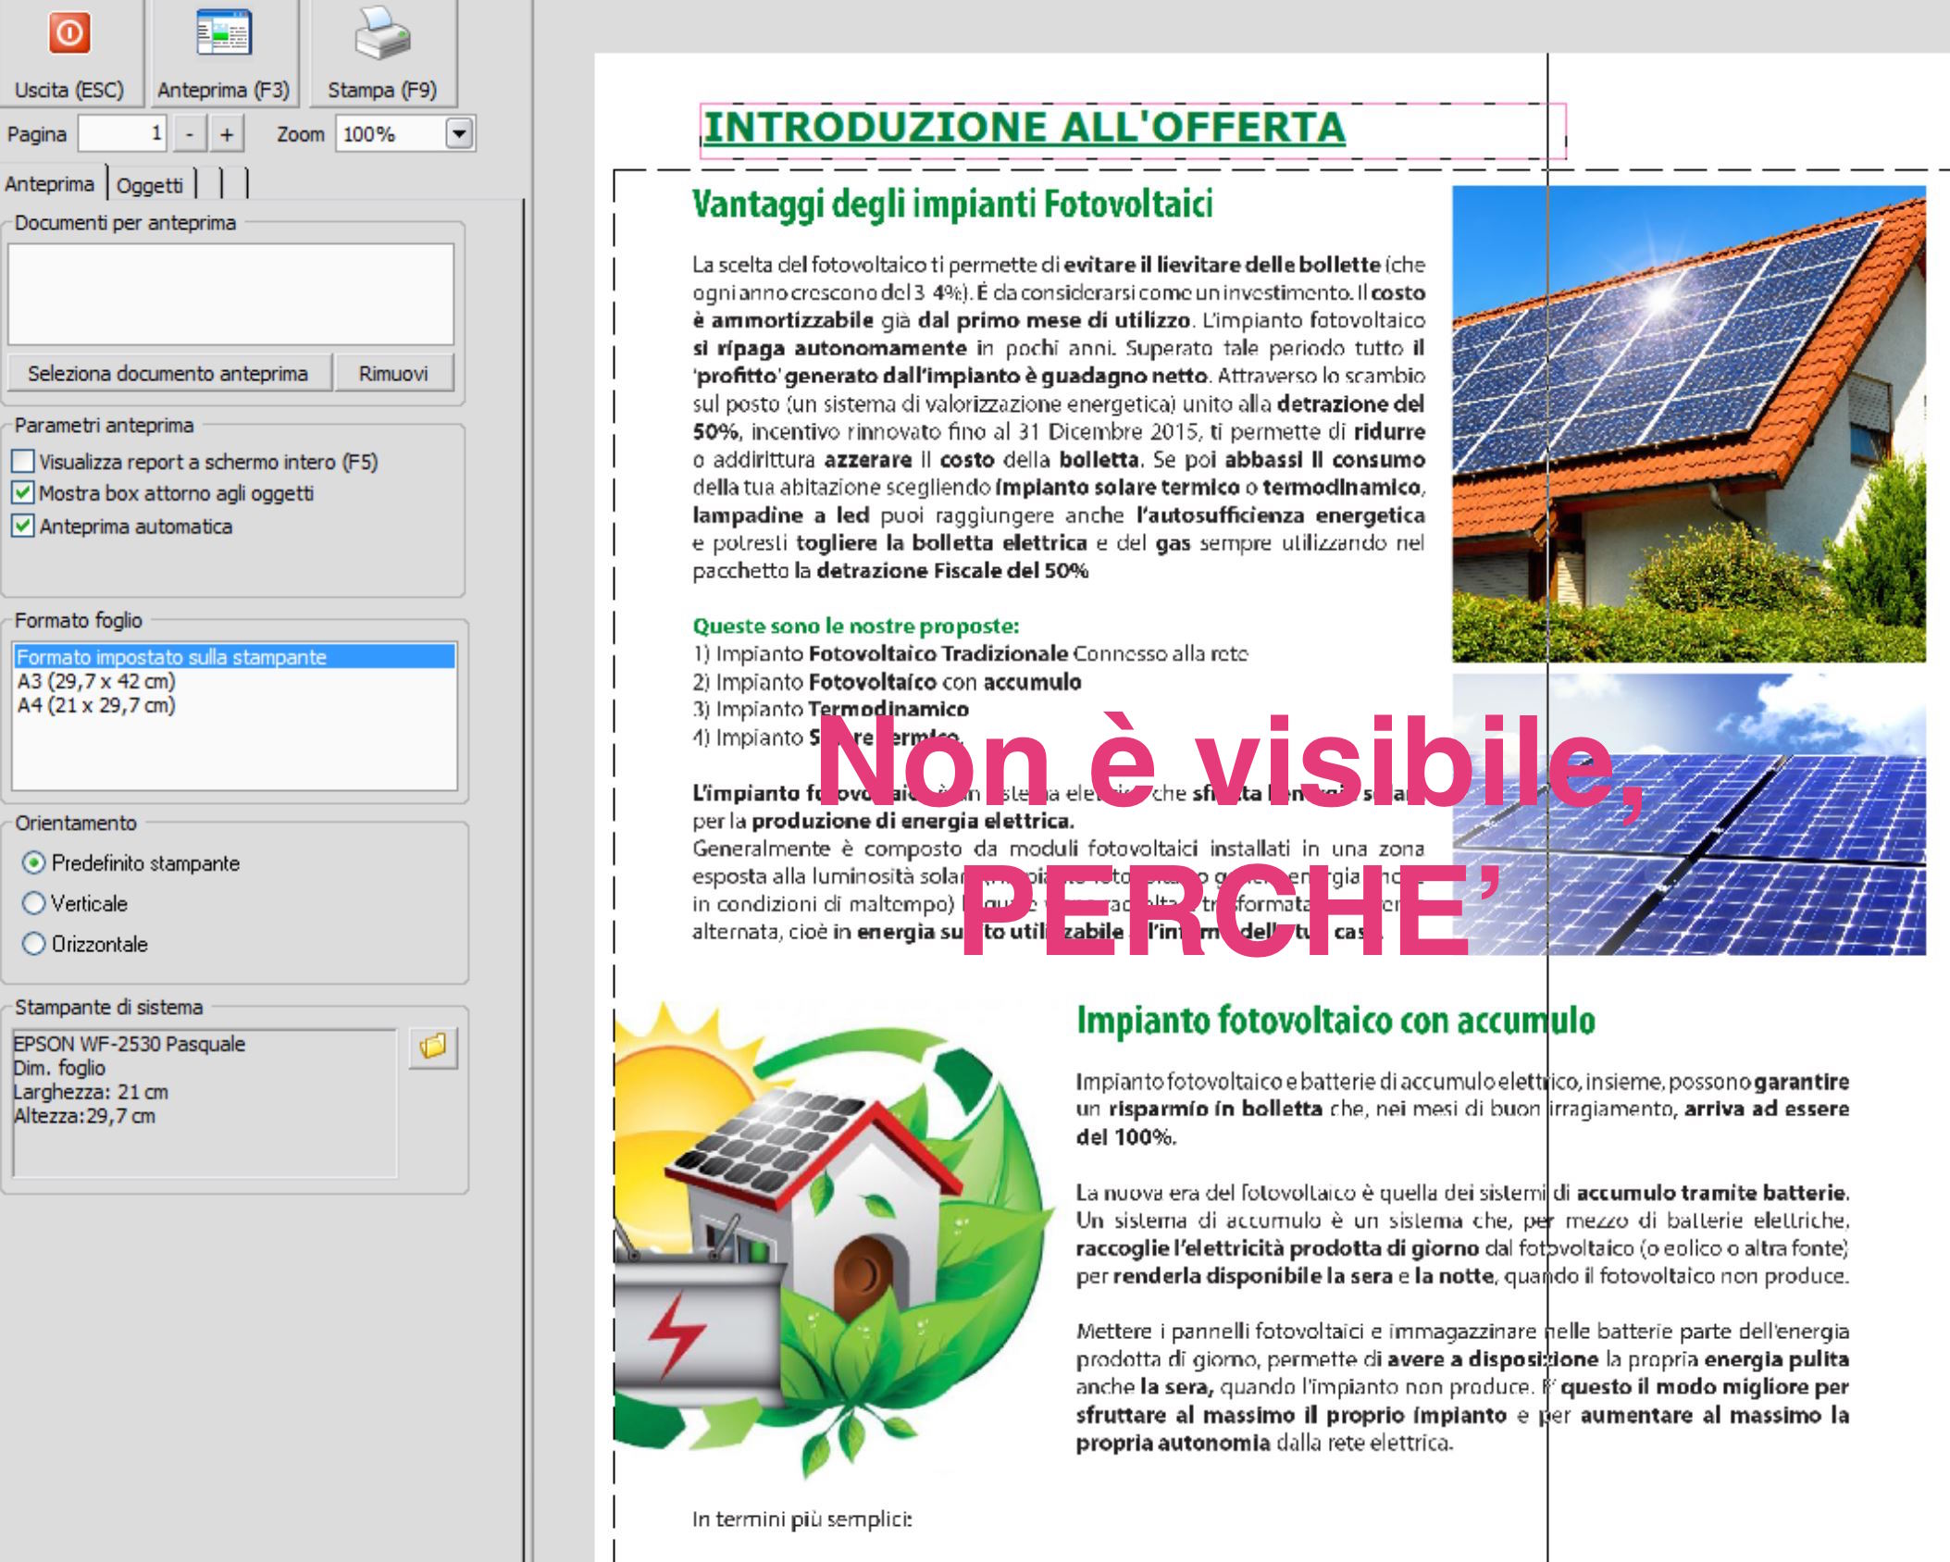Select the Anteprima tab
Viewport: 1950px width, 1562px height.
[50, 184]
